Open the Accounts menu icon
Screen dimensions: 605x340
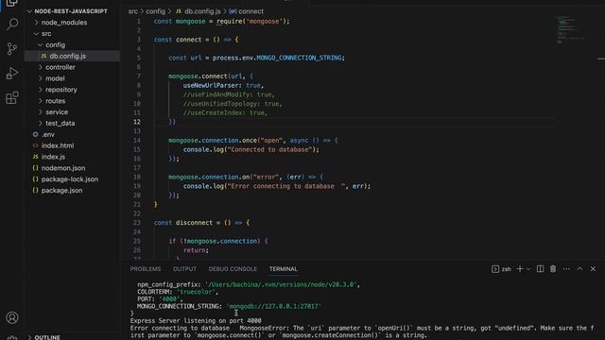(x=12, y=317)
